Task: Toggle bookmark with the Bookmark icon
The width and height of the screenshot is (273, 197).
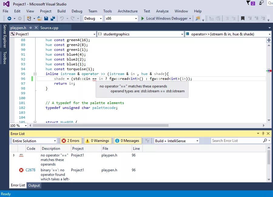Action: (x=243, y=18)
